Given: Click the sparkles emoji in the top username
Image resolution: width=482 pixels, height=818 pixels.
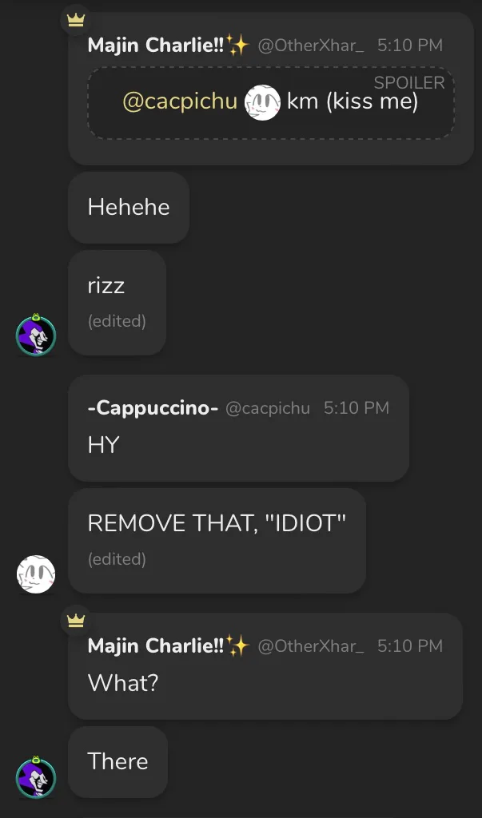Looking at the screenshot, I should point(238,46).
